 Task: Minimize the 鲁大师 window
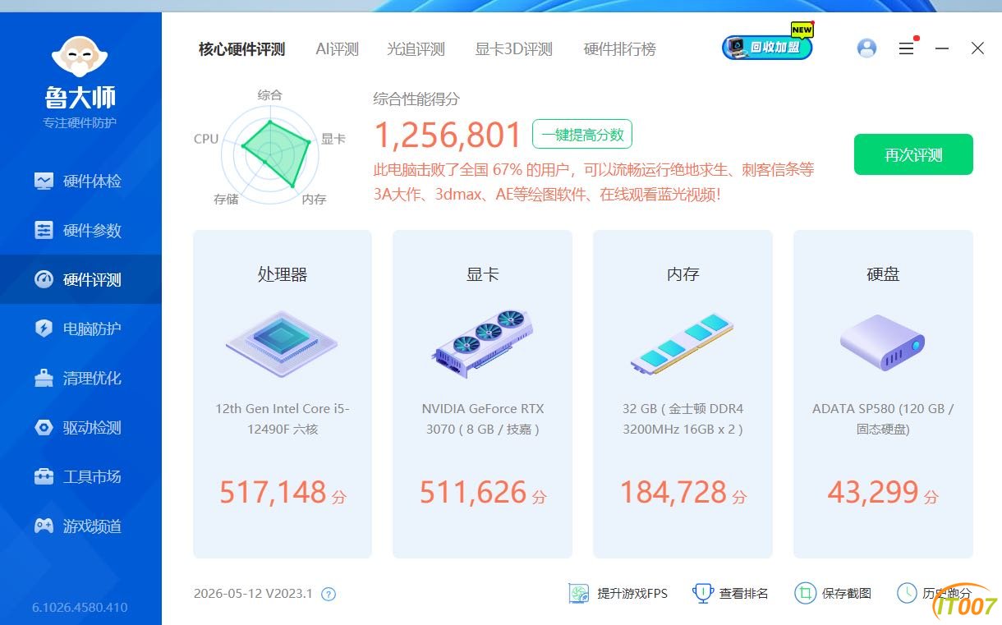point(942,48)
